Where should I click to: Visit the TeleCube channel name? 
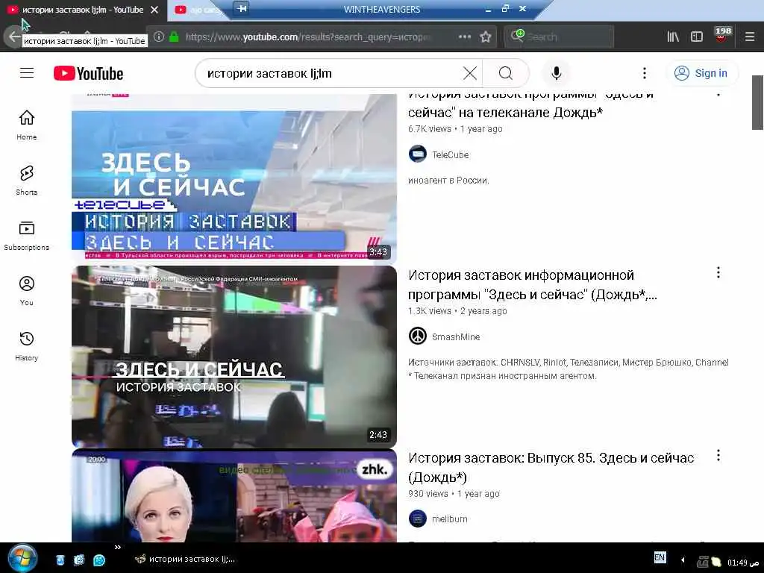[450, 154]
